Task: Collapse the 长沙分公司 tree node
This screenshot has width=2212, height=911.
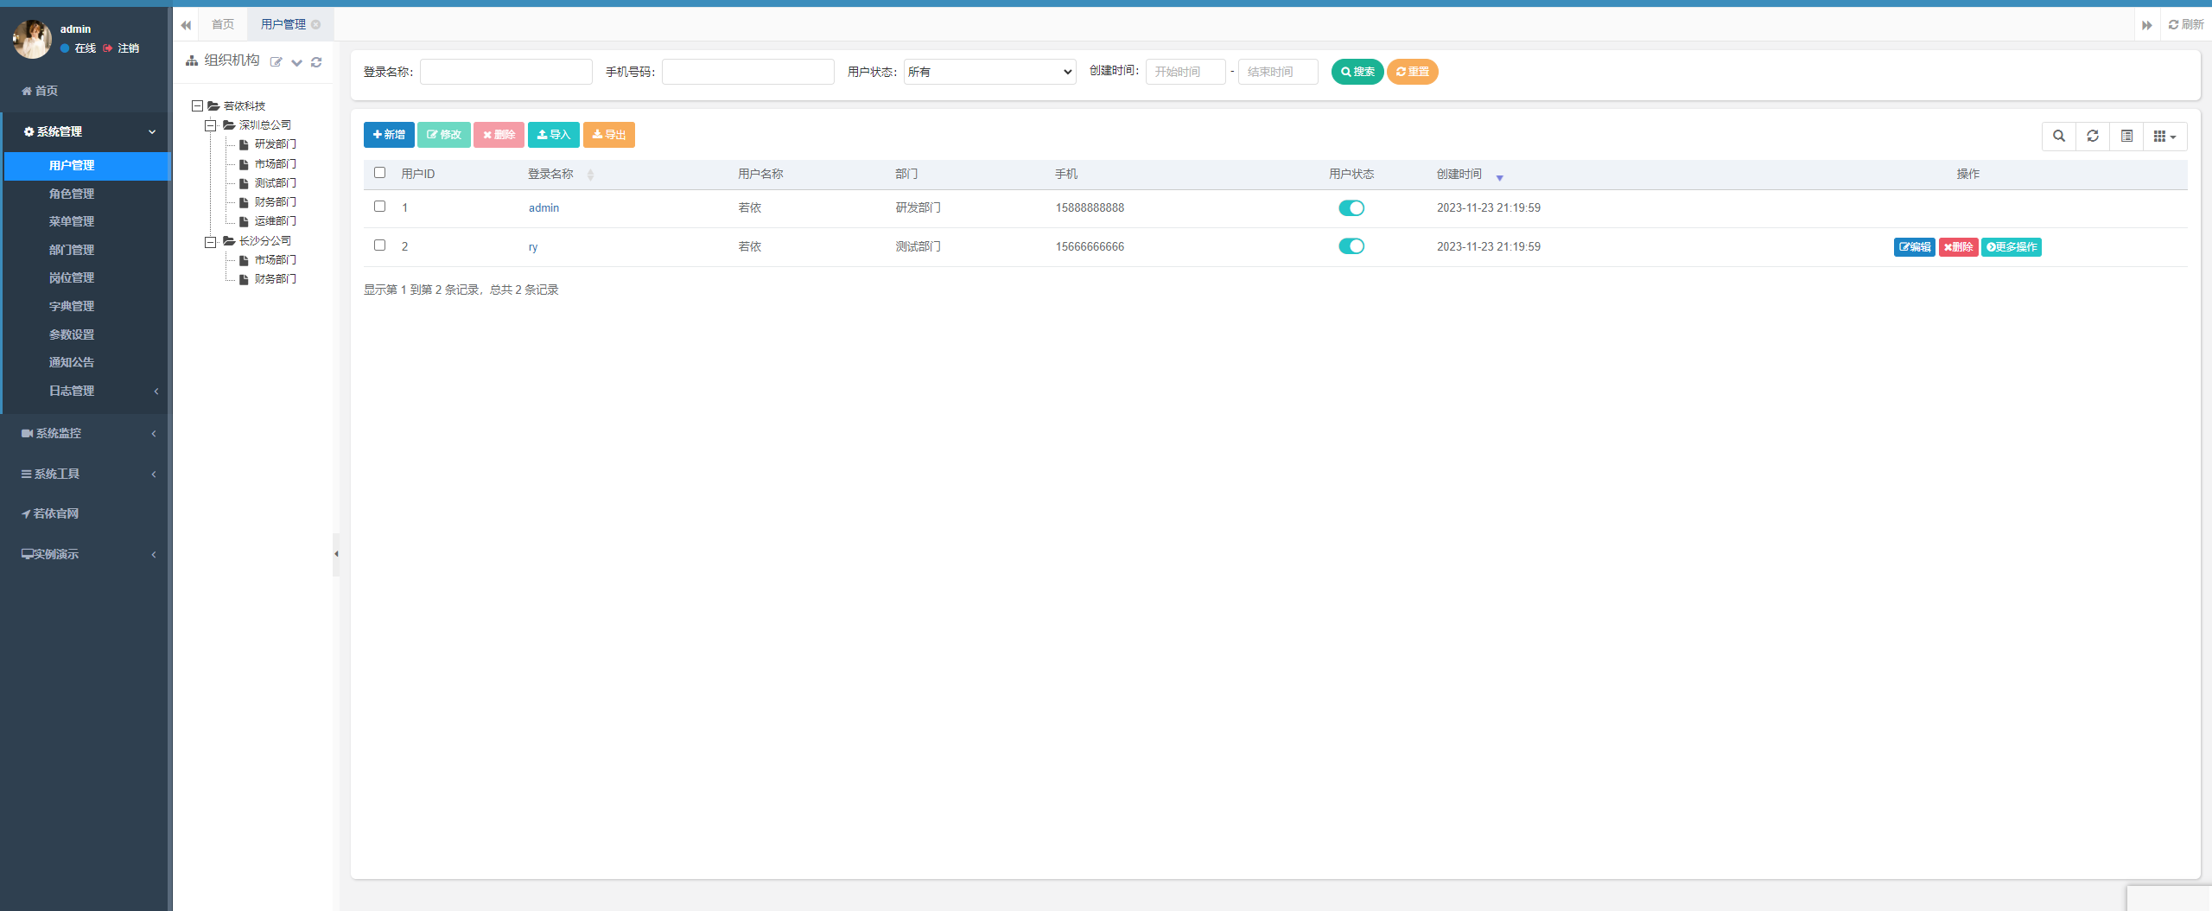Action: point(210,242)
